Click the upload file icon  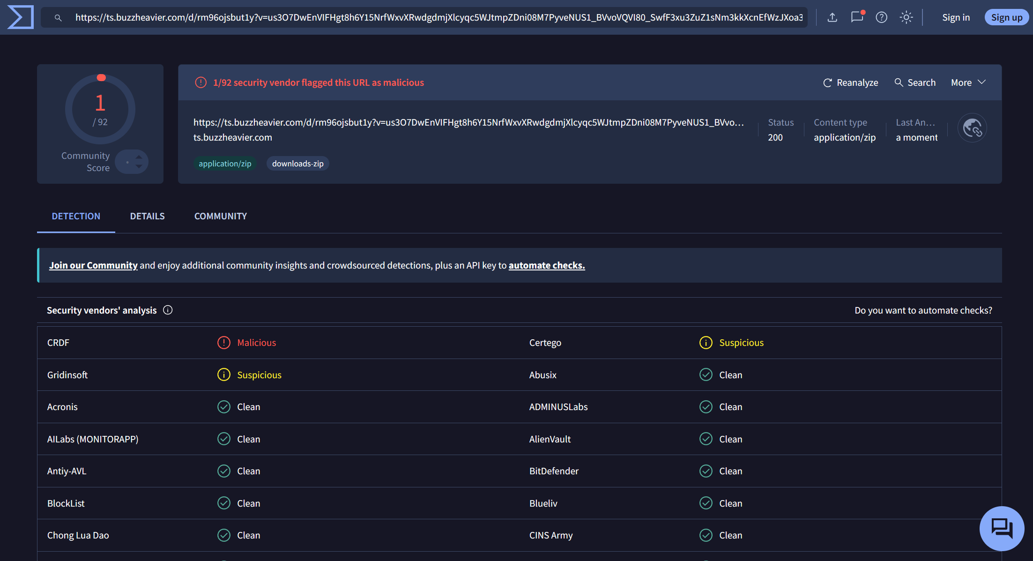832,17
